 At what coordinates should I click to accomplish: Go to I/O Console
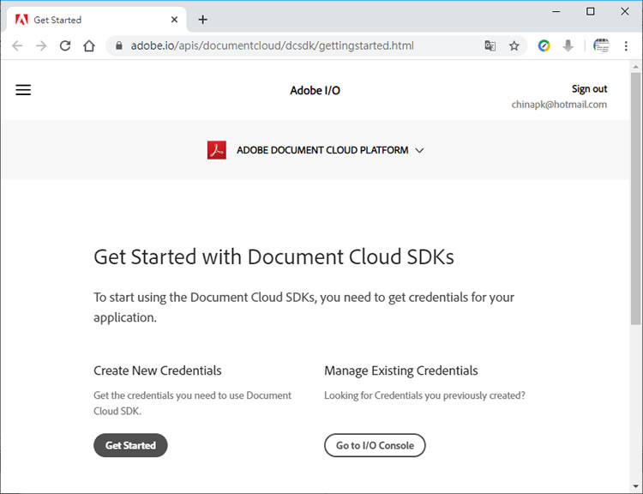[375, 445]
